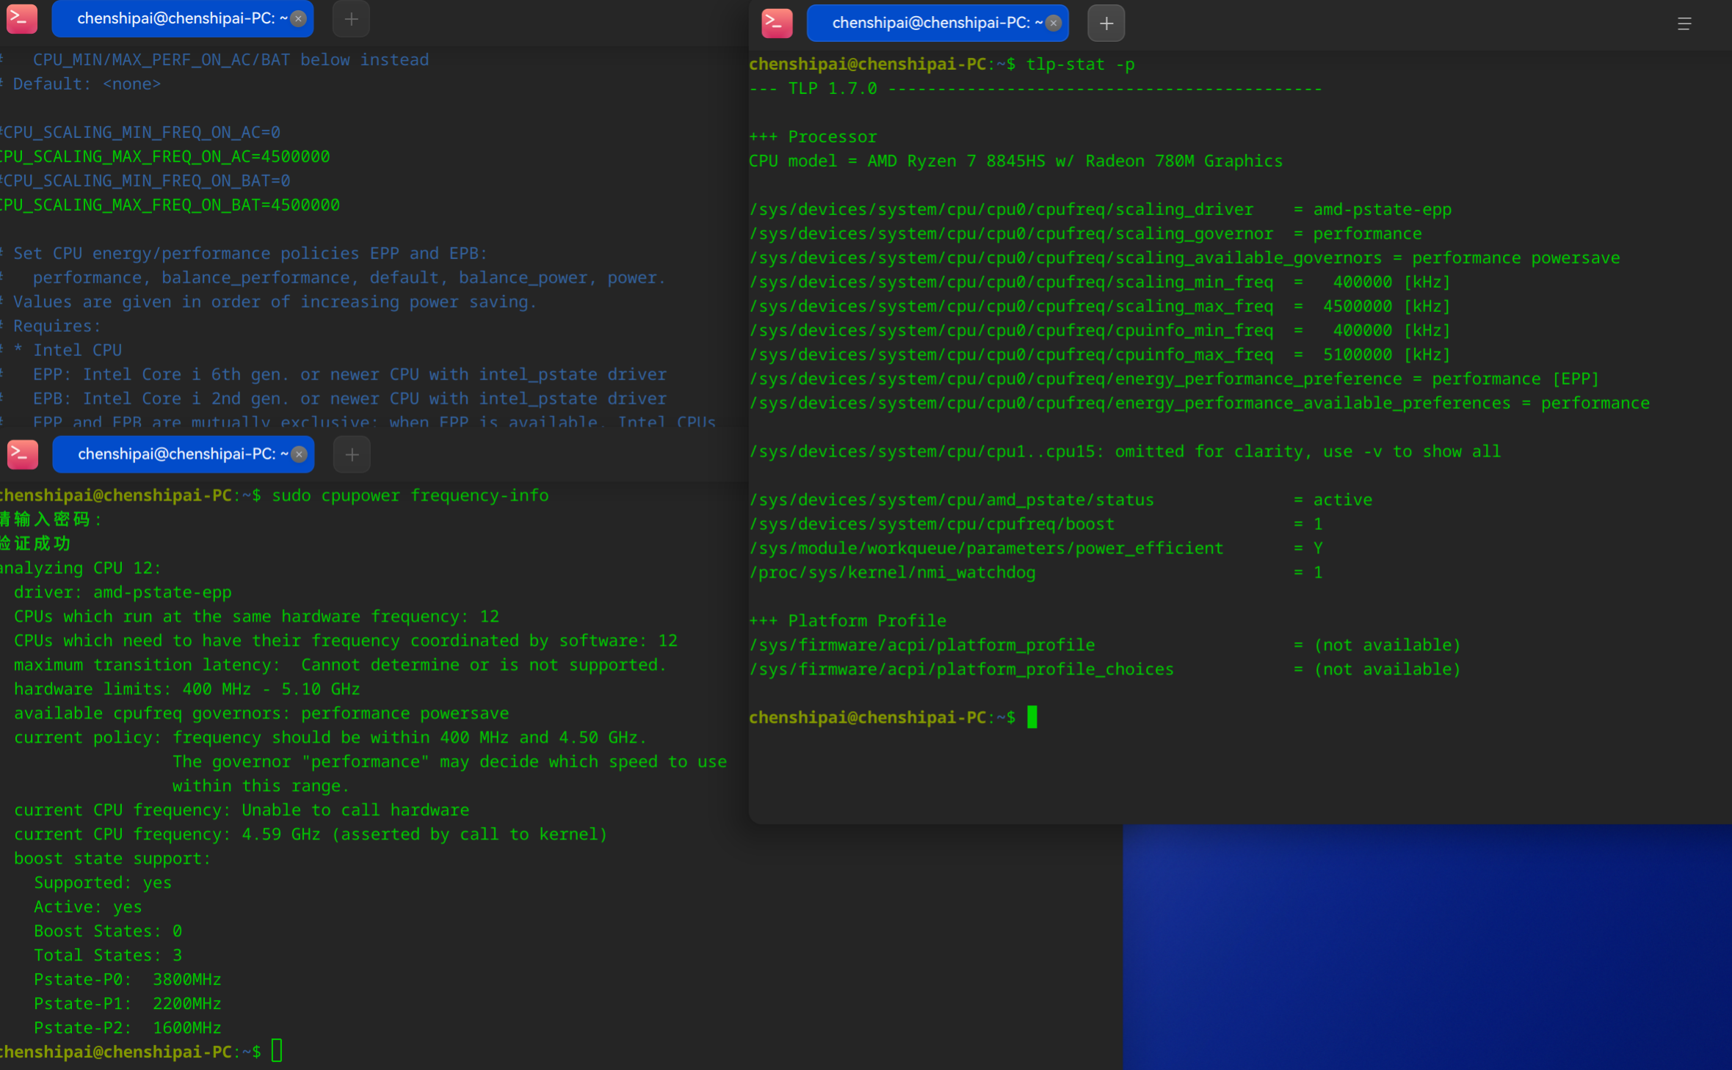The height and width of the screenshot is (1070, 1732).
Task: Click terminal app icon in top-left window
Action: click(x=22, y=18)
